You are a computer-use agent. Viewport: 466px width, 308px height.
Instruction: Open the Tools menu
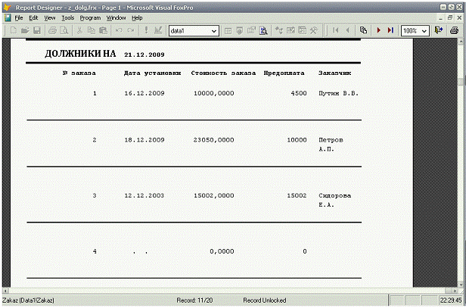pos(68,17)
